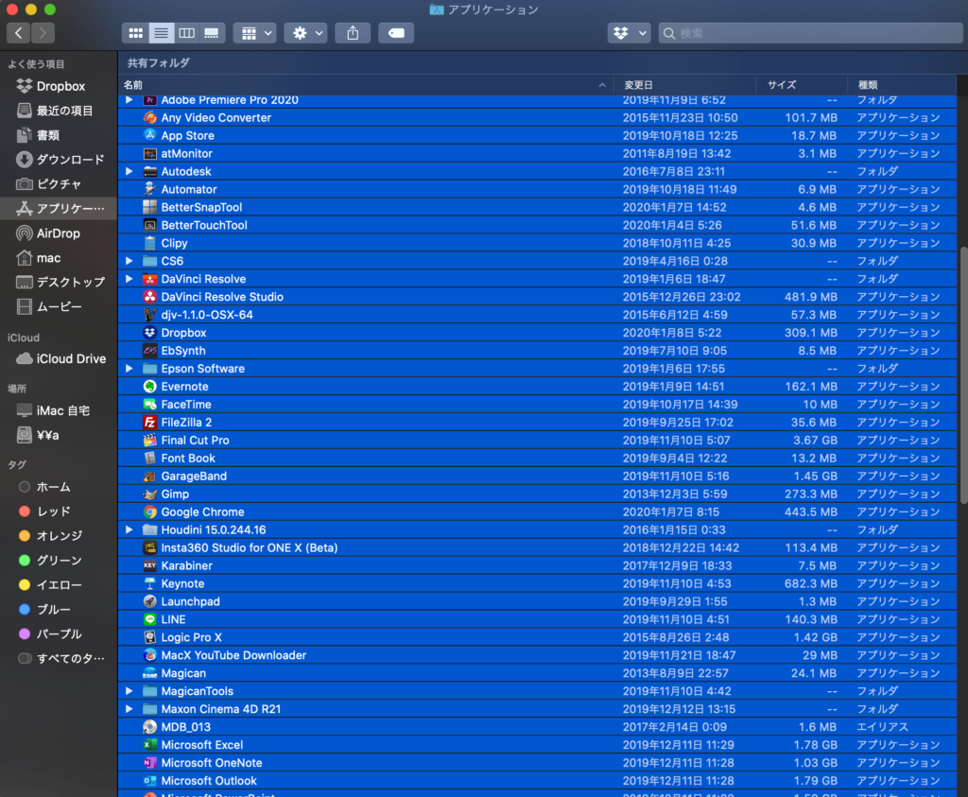Sort by the 種類 column header

pos(903,85)
